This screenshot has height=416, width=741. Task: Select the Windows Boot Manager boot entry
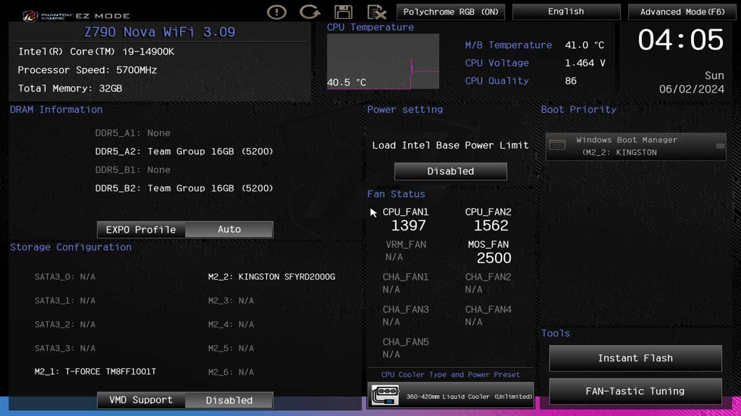click(636, 146)
